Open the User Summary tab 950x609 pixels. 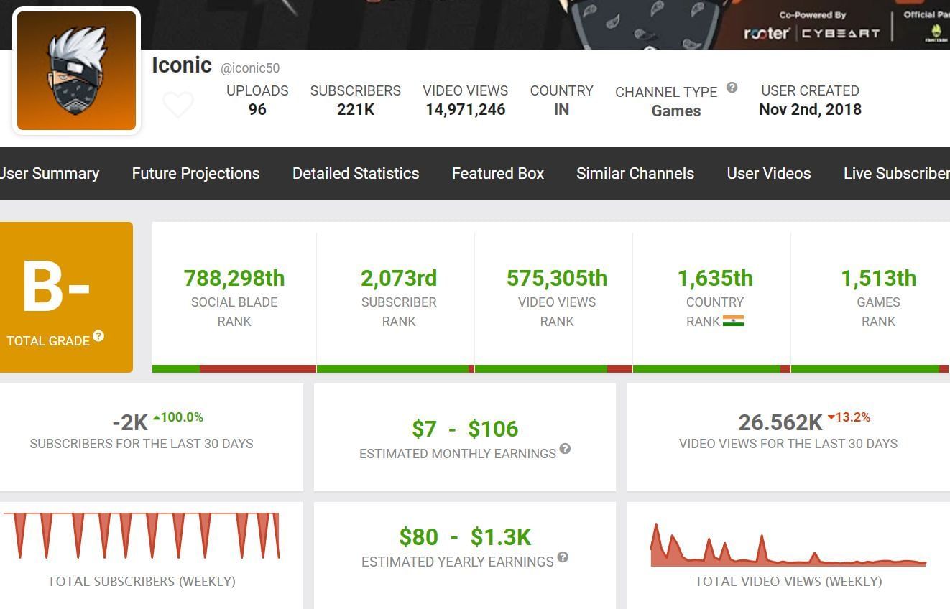point(49,174)
